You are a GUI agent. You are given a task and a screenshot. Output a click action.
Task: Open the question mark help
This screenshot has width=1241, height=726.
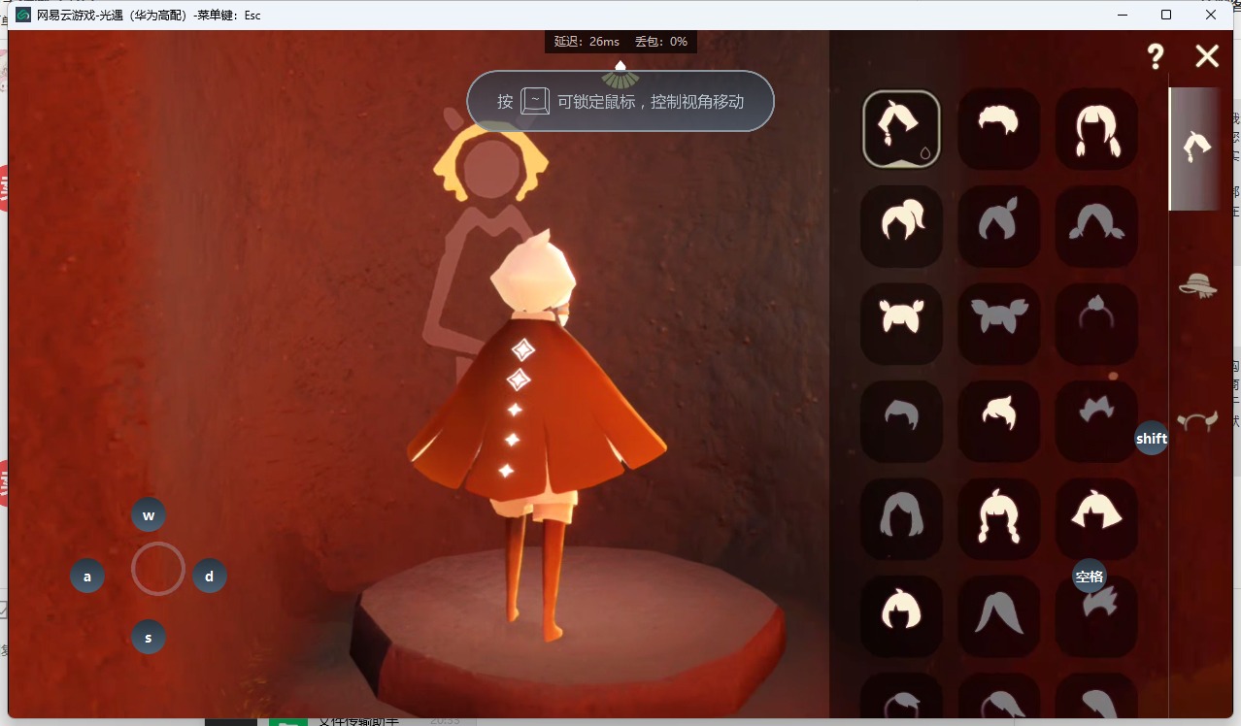click(1155, 56)
